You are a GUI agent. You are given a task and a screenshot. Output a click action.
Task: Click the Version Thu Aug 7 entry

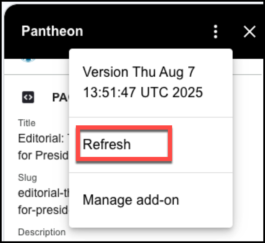(x=138, y=72)
